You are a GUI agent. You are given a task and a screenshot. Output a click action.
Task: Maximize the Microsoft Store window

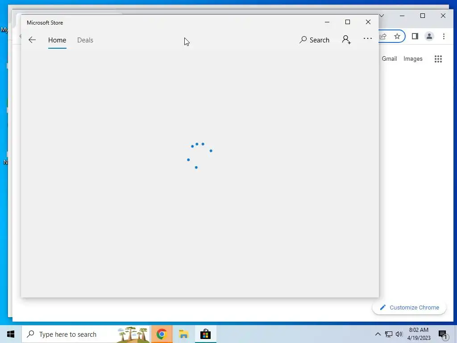[347, 22]
